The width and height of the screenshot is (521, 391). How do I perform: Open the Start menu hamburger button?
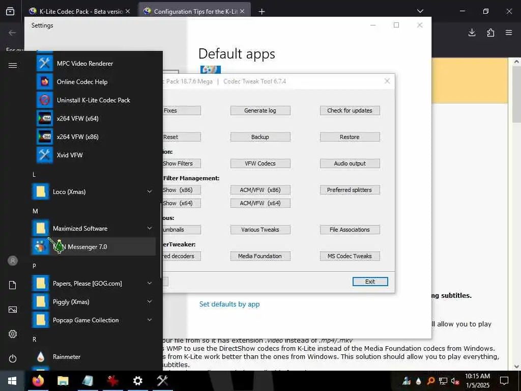pyautogui.click(x=13, y=66)
